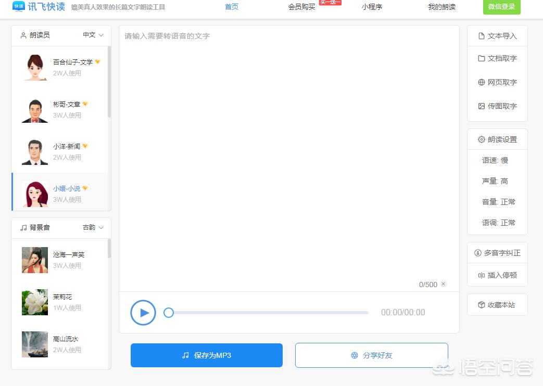Clear text with the counter X icon
Viewport: 543px width, 386px height.
coord(443,284)
